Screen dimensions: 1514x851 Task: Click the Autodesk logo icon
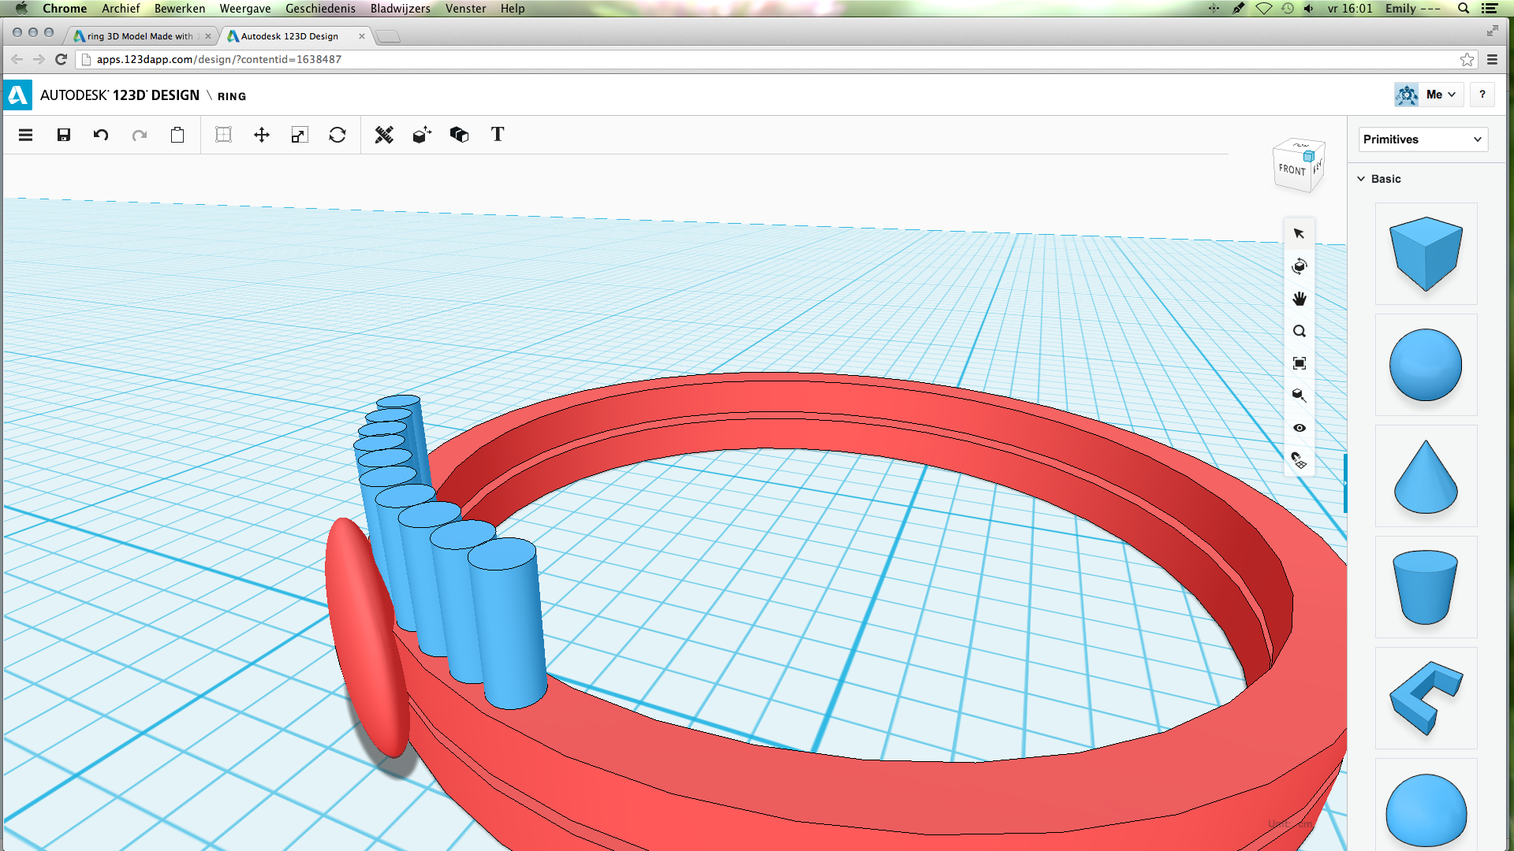(x=17, y=95)
